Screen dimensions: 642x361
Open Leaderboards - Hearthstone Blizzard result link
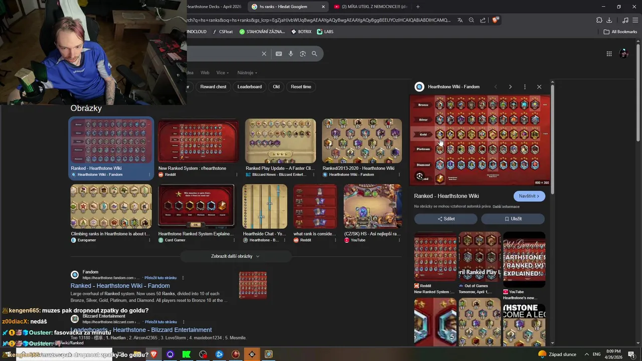tap(141, 330)
